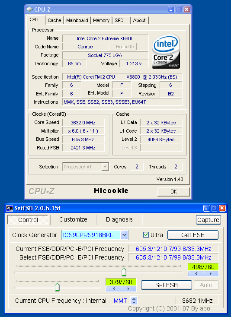This screenshot has width=231, height=317.
Task: Click the Capture button
Action: 208,220
